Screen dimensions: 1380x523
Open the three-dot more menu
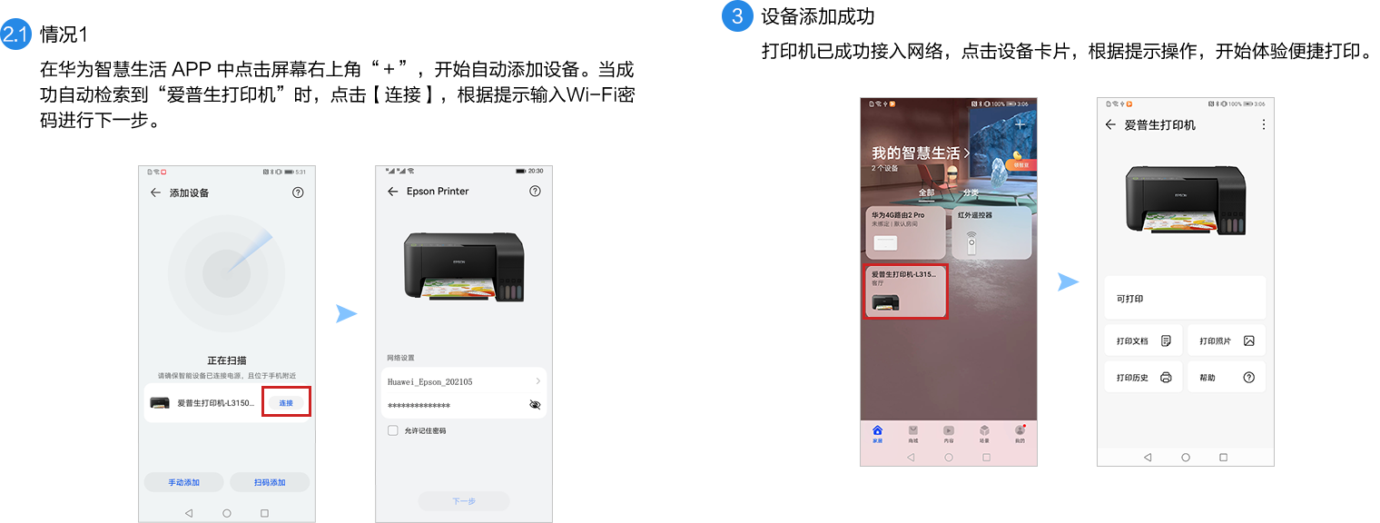(1263, 124)
